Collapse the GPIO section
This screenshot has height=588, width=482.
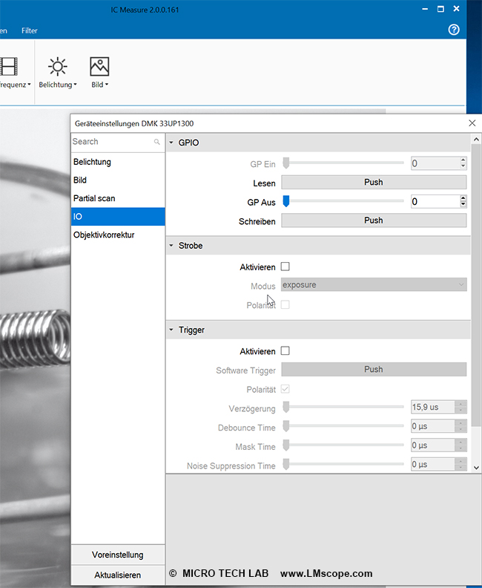[x=172, y=143]
